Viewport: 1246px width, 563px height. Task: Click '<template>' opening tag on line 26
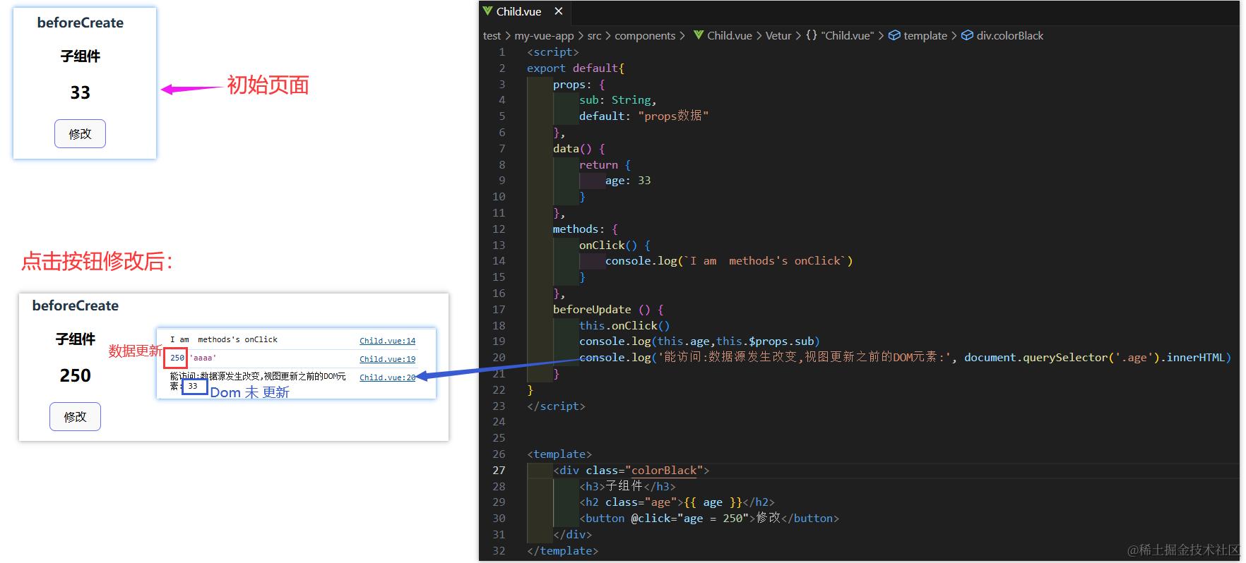[559, 454]
